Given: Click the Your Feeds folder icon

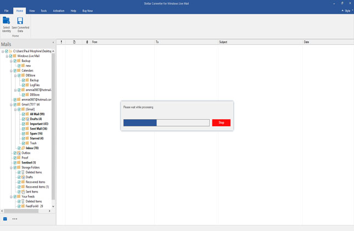Looking at the screenshot, I should [19, 196].
